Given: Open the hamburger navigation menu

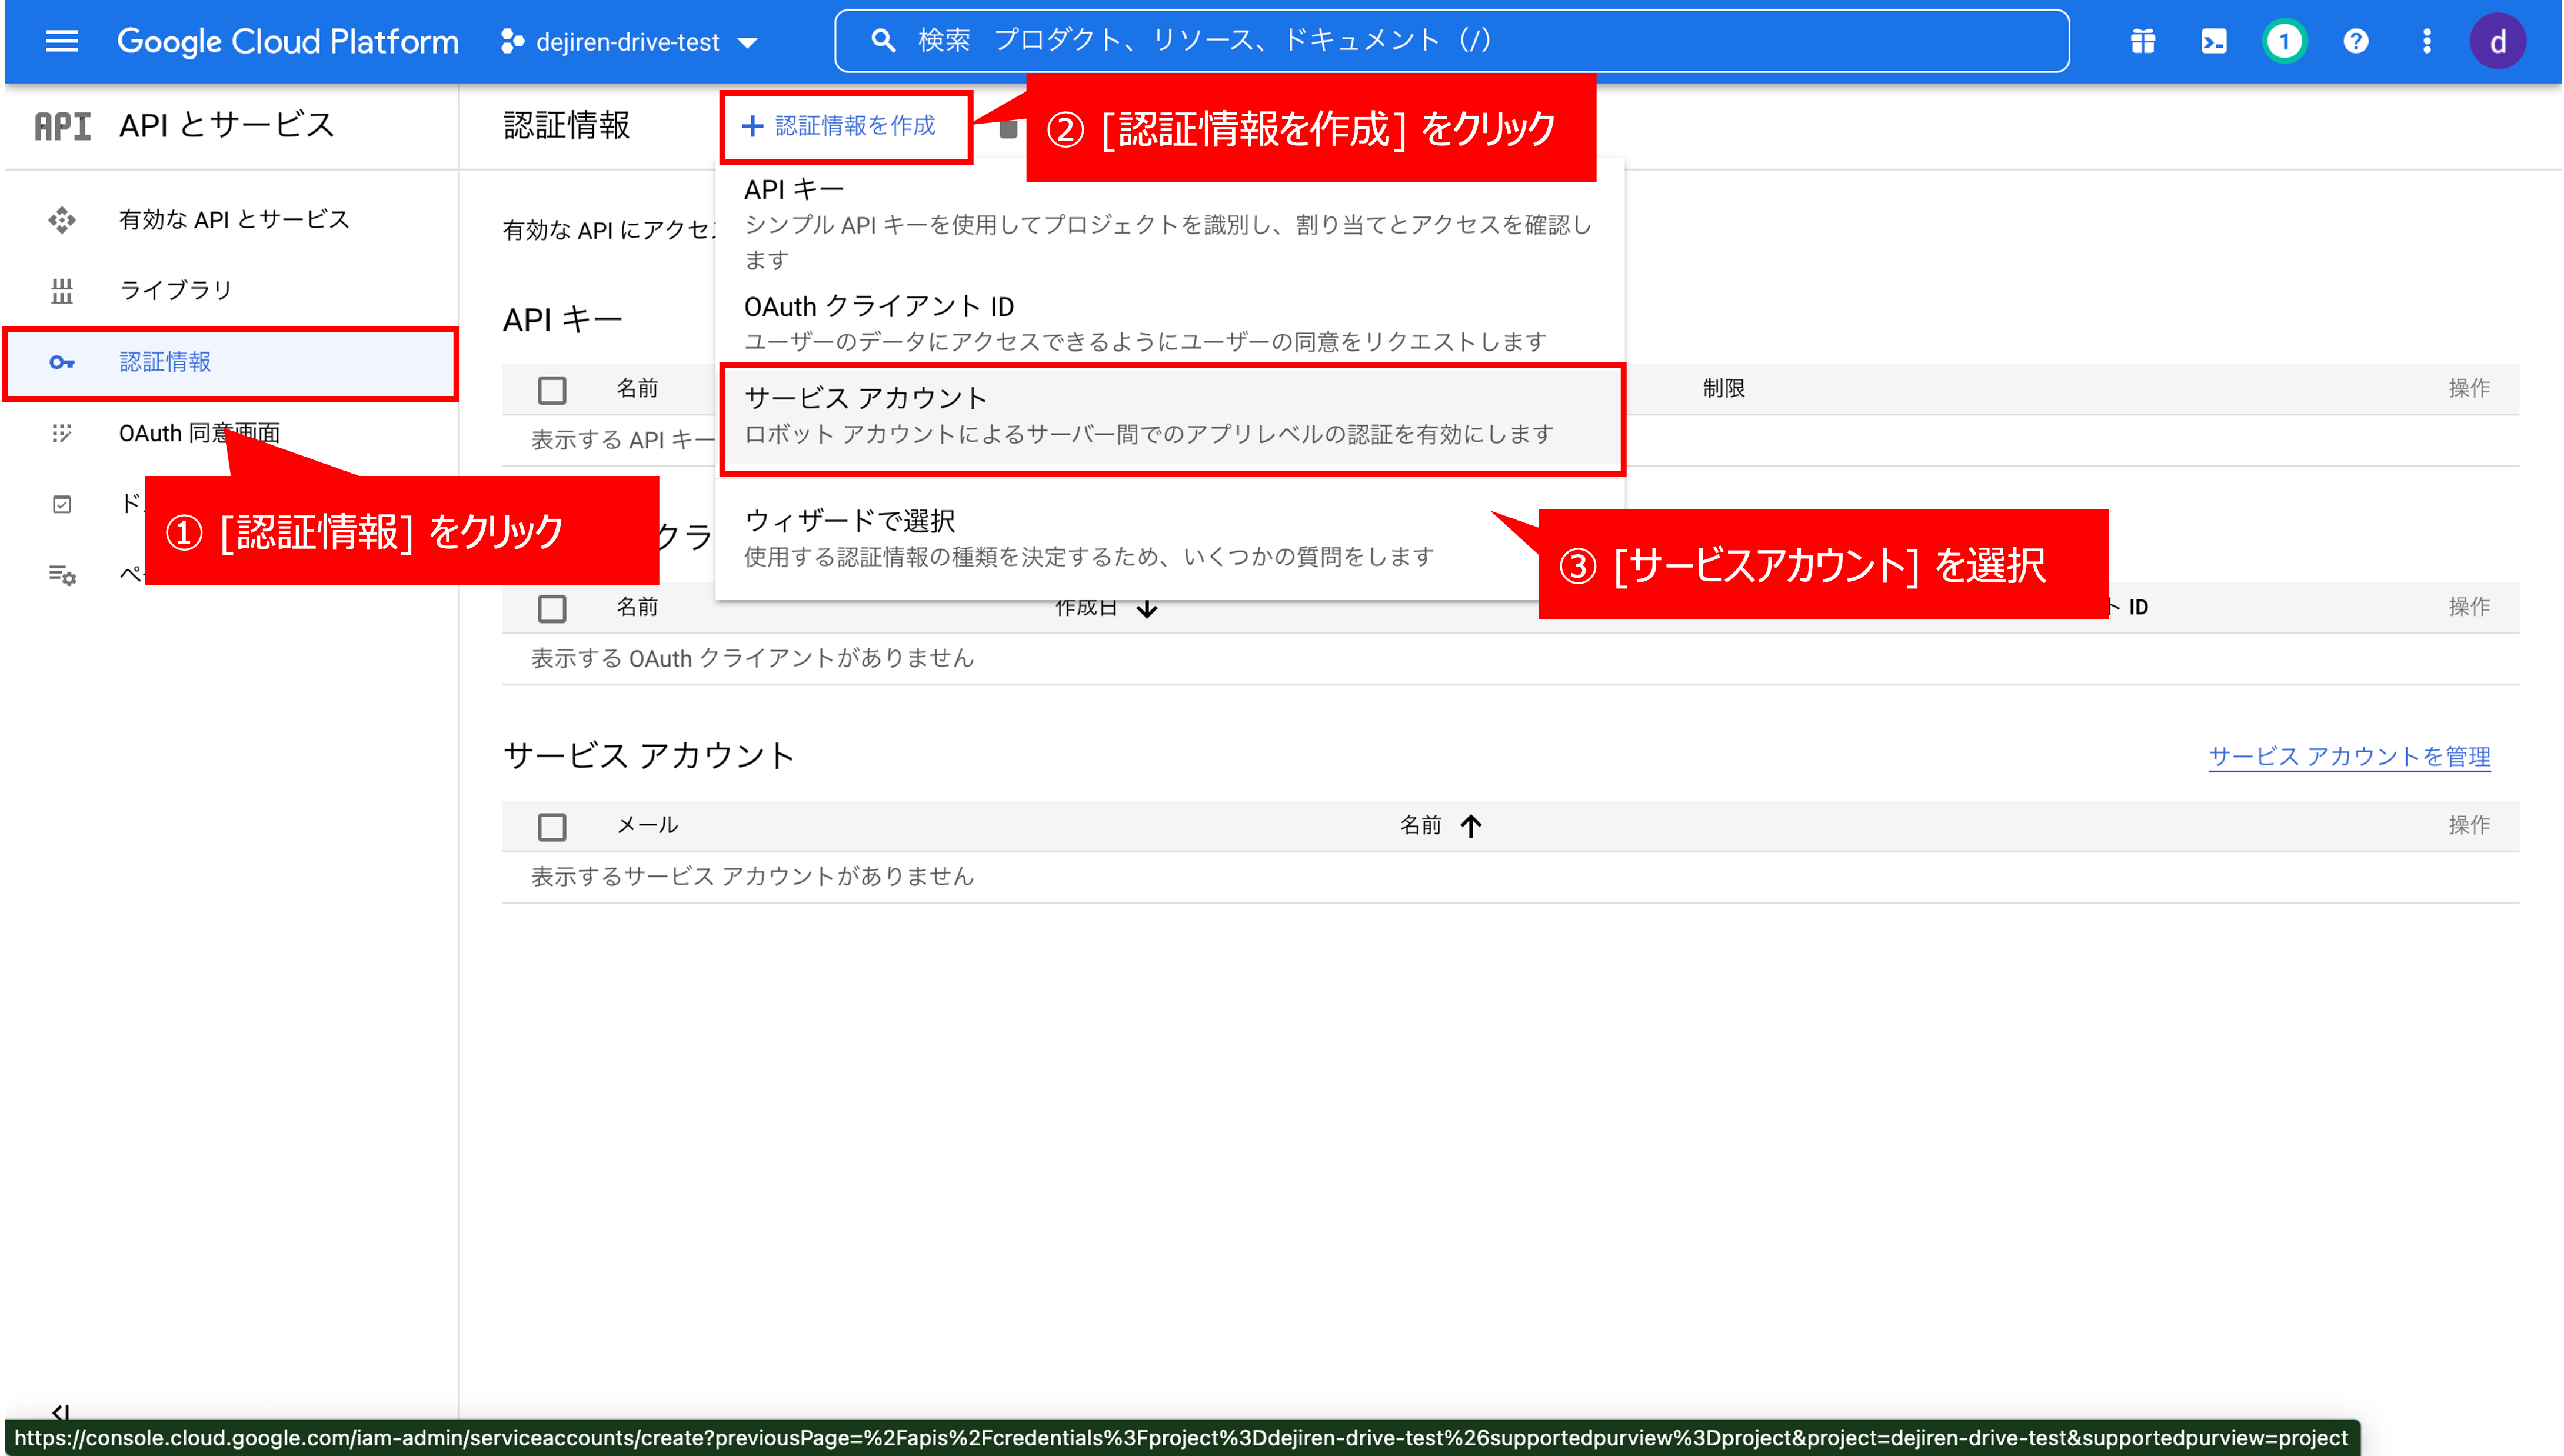Looking at the screenshot, I should [x=62, y=41].
